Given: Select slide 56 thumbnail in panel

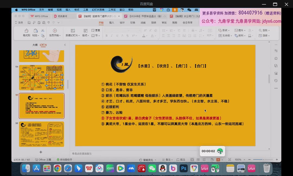Looking at the screenshot, I should [x=42, y=135].
